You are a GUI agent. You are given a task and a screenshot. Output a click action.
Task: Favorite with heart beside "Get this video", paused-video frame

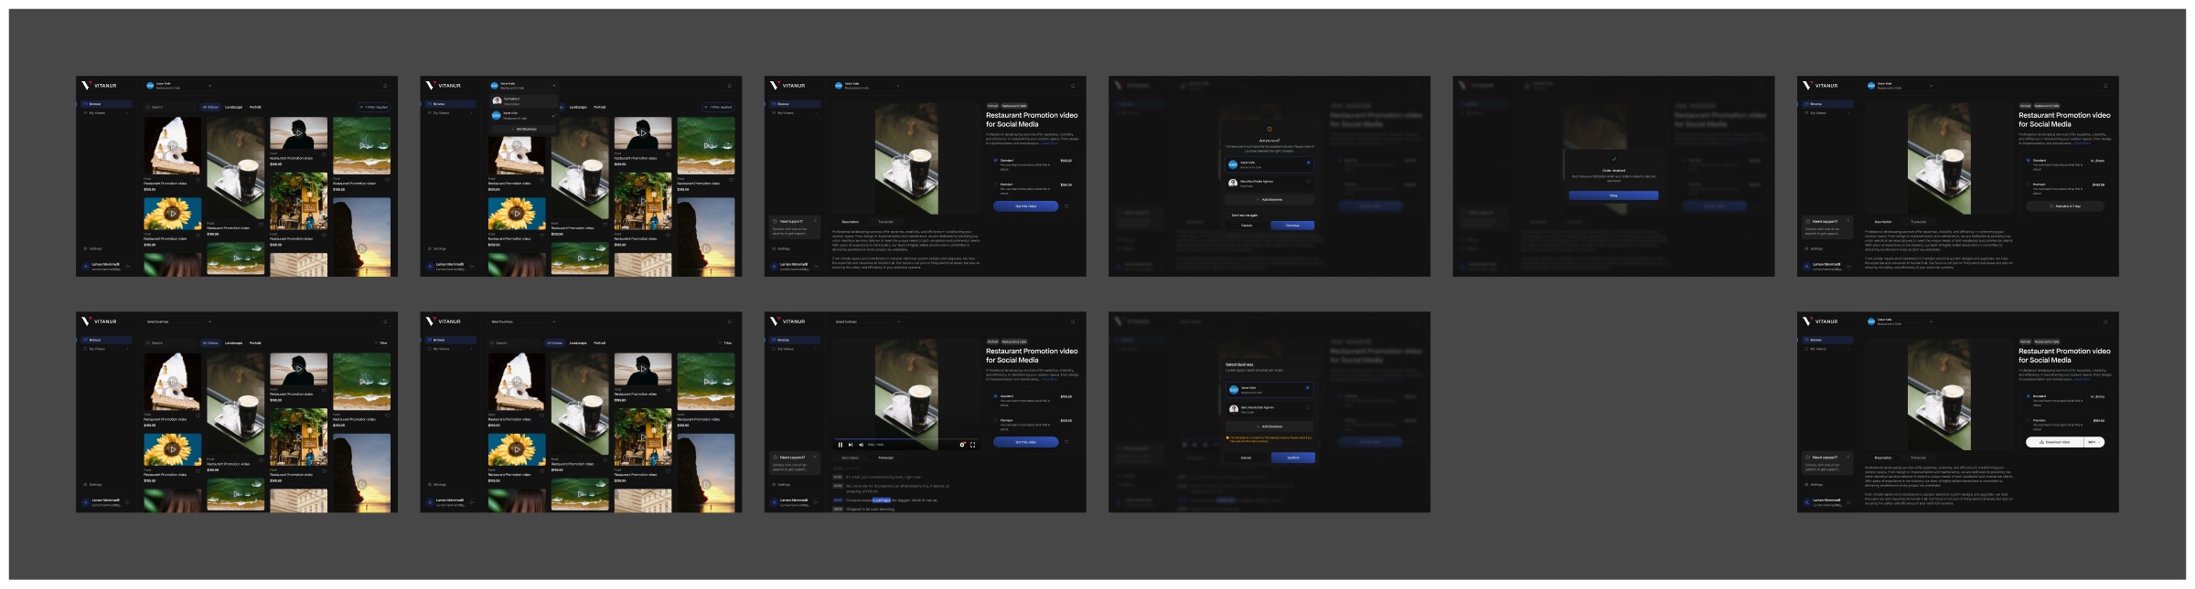pos(1066,206)
